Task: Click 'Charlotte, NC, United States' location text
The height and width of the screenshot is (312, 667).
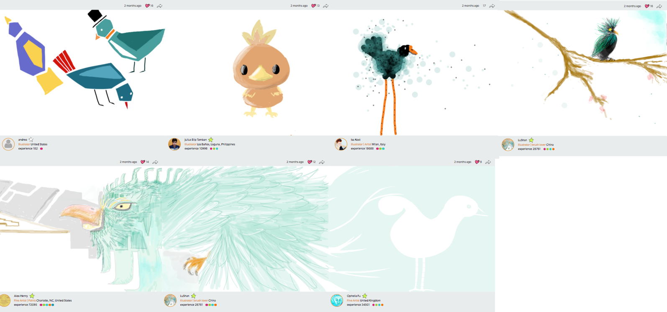Action: pyautogui.click(x=54, y=301)
